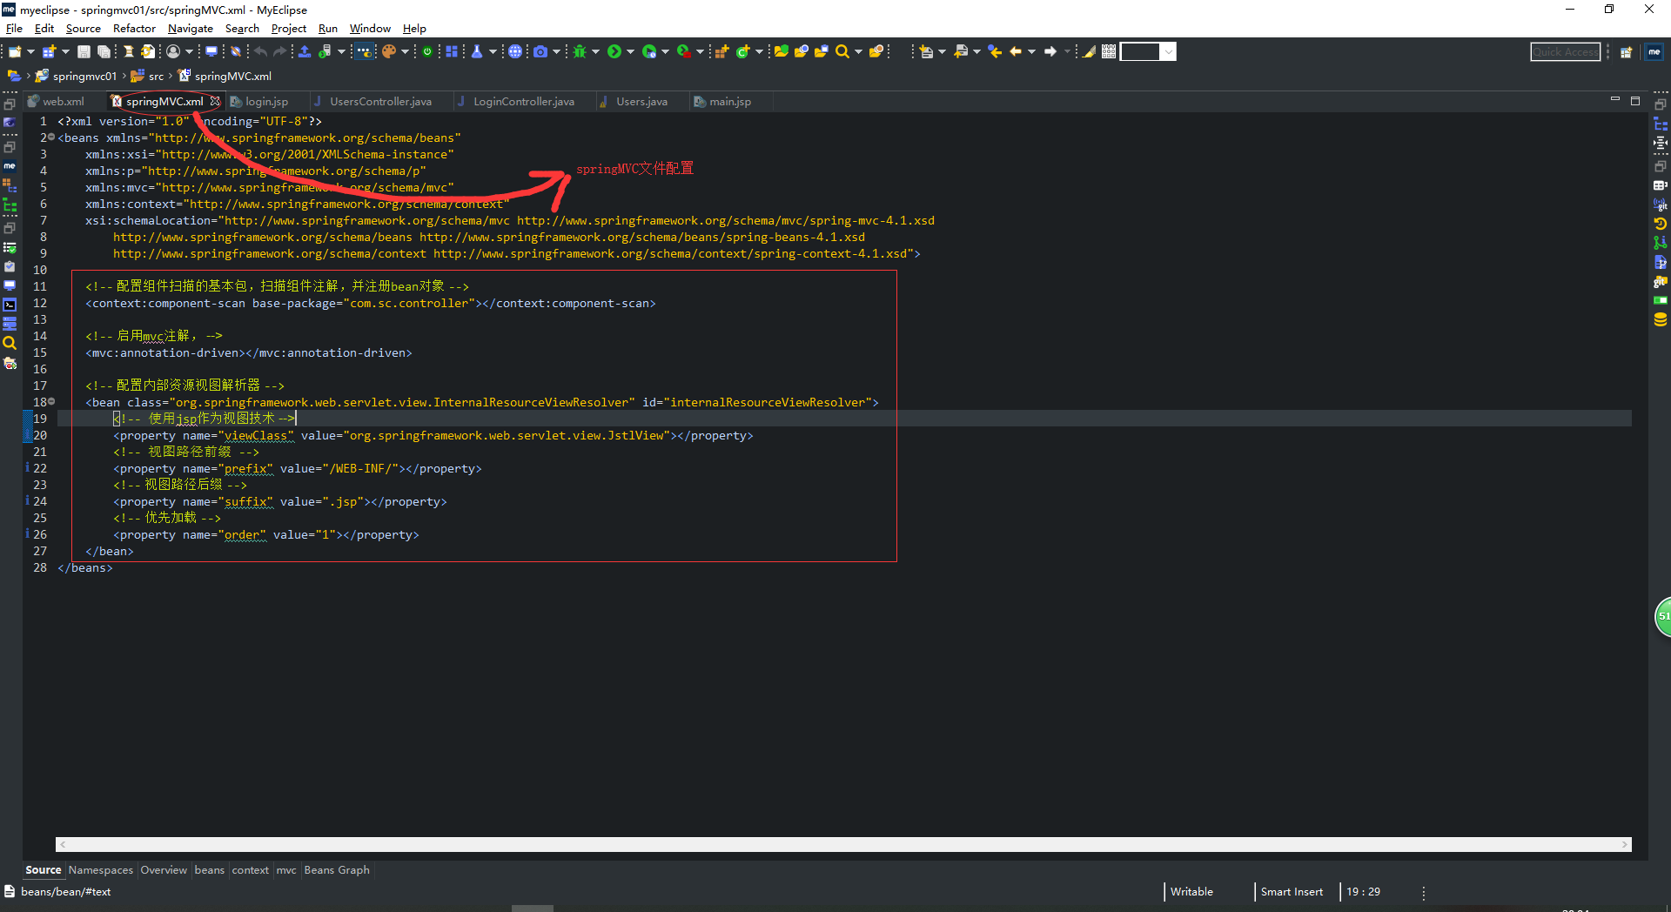1671x912 pixels.
Task: Click the blue flask icon
Action: 477,52
